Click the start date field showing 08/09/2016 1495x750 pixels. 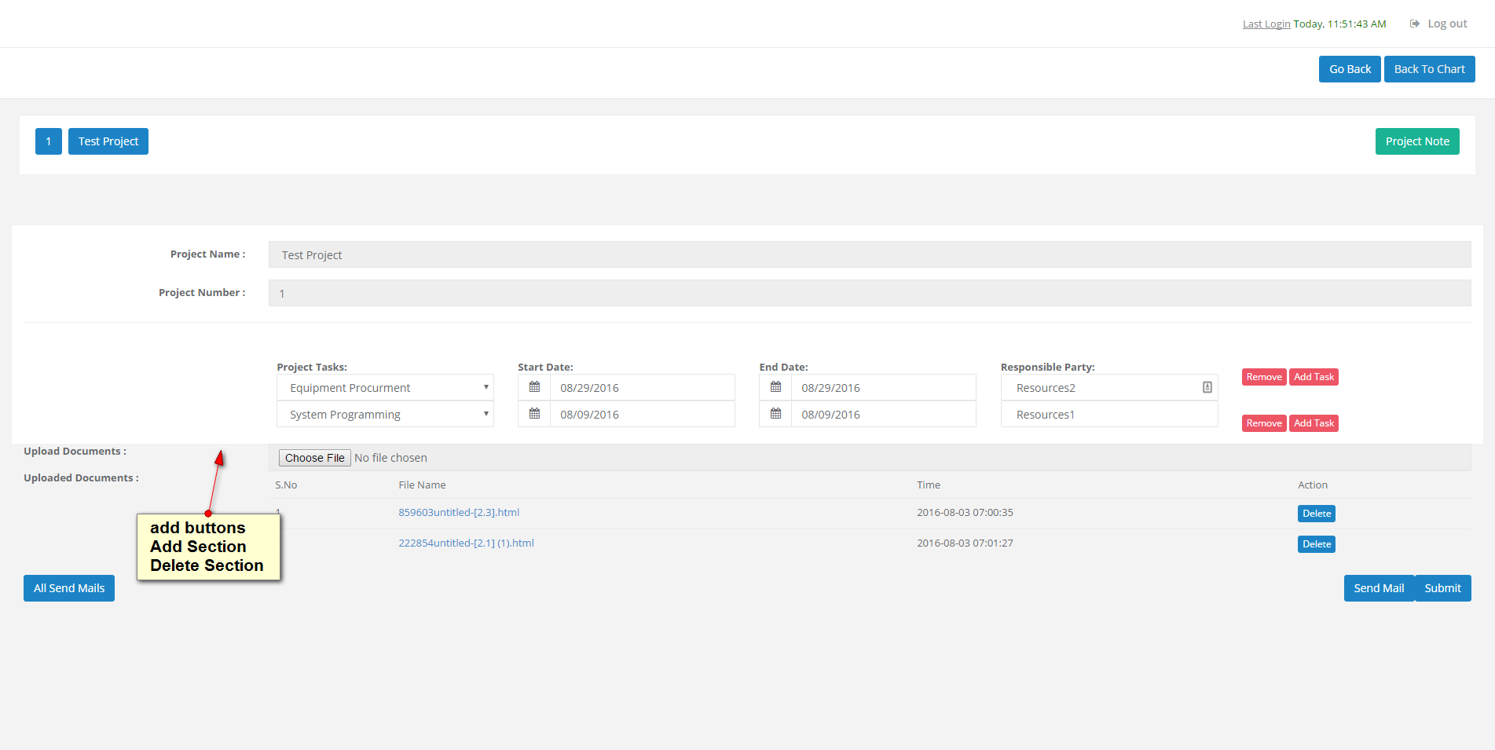pos(643,414)
